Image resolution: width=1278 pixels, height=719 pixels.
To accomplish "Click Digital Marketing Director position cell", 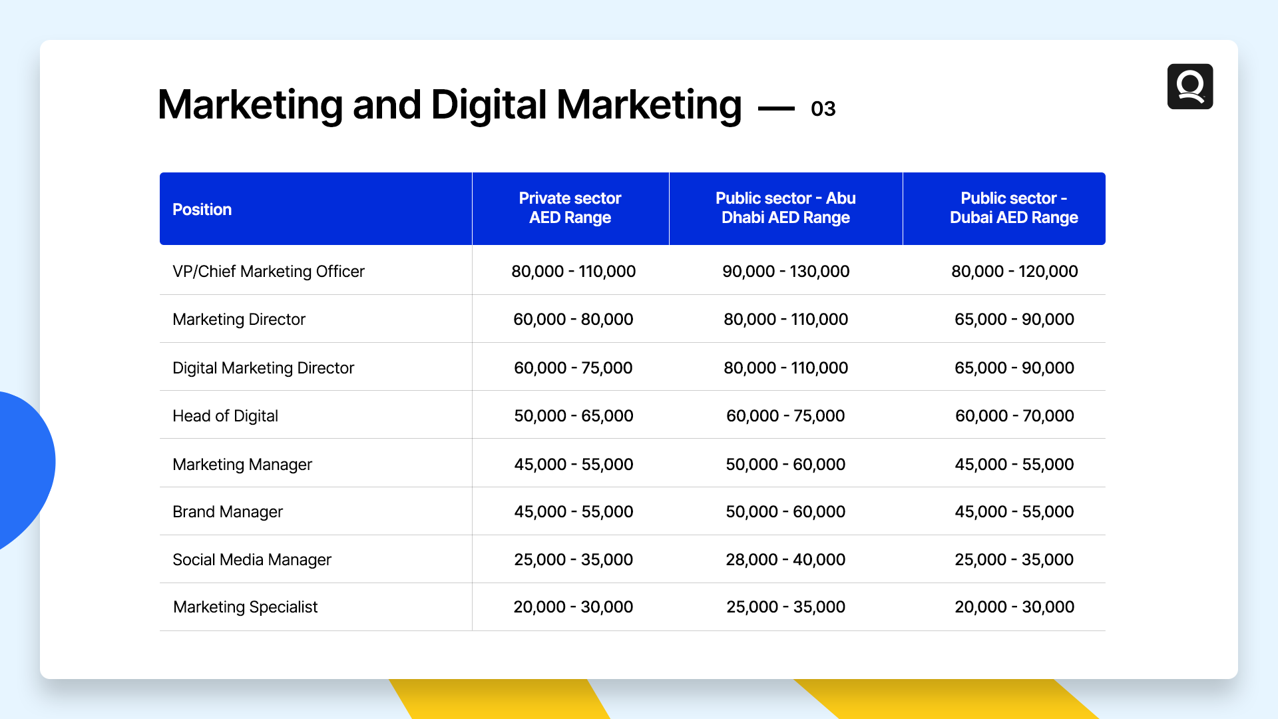I will coord(263,368).
